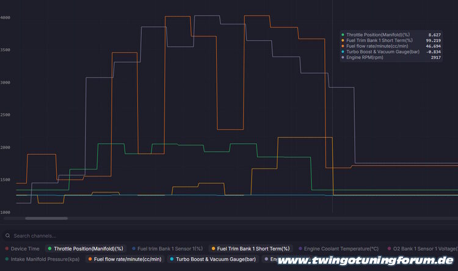Image resolution: width=458 pixels, height=271 pixels.
Task: Toggle the Device Time channel
Action: tap(22, 248)
